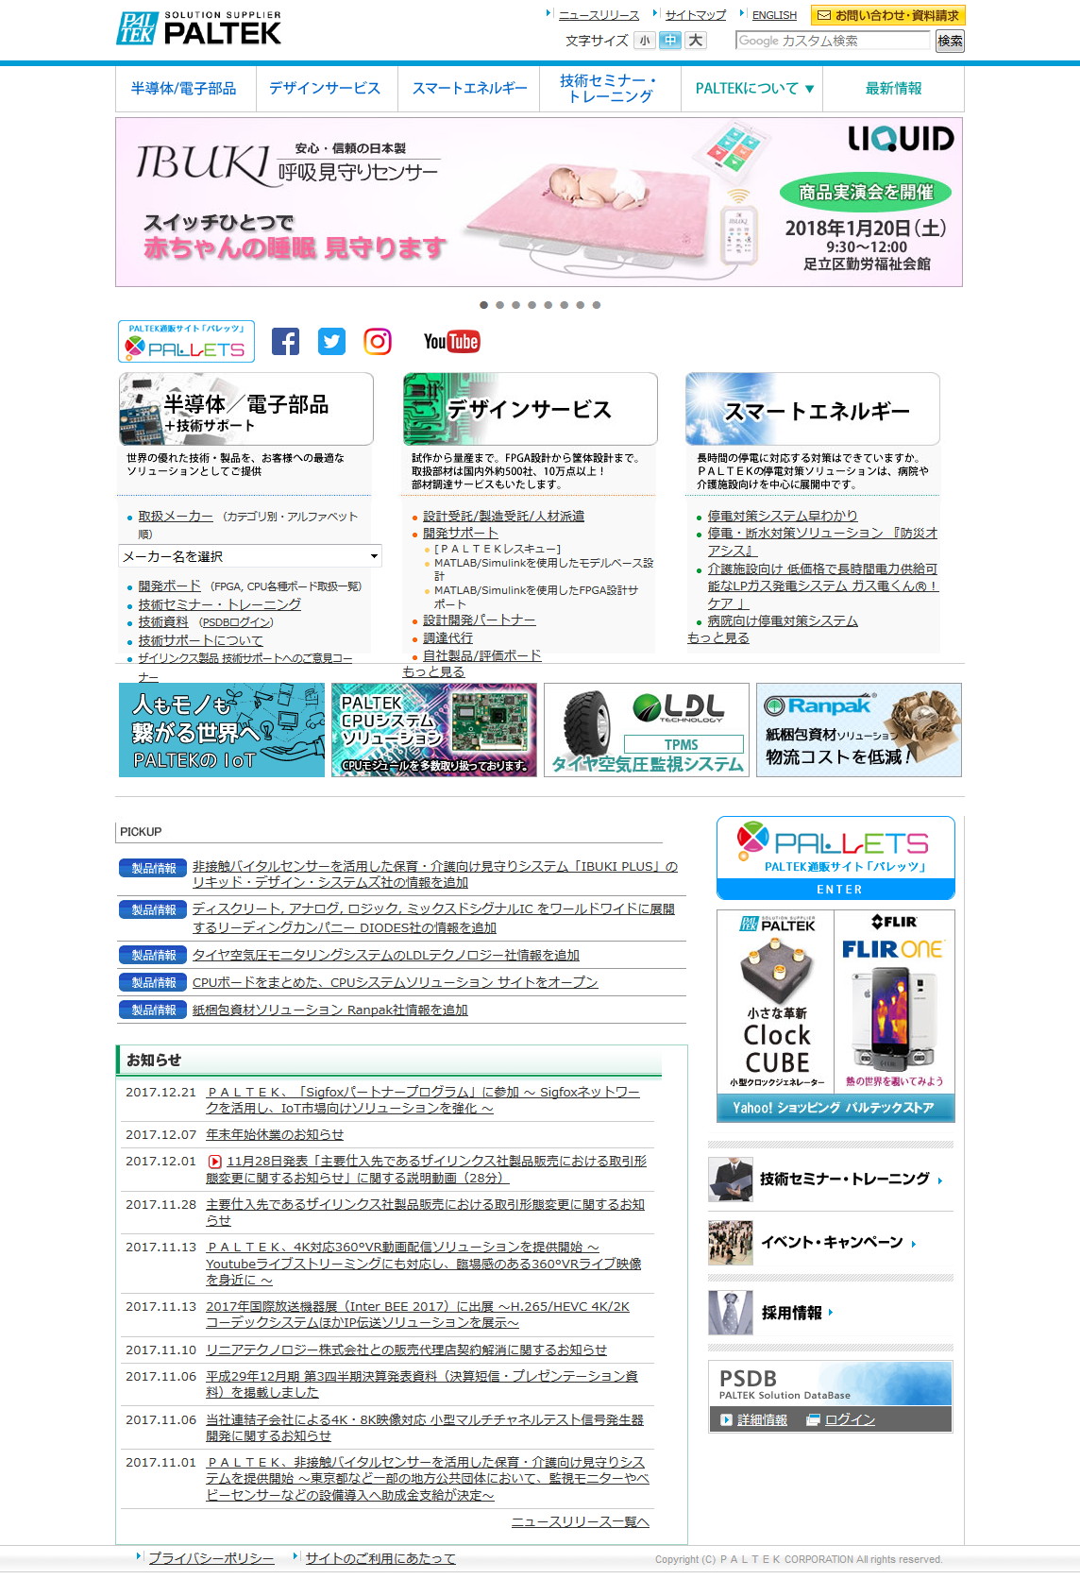
Task: Play the 11月28日発表 video icon
Action: pos(215,1162)
